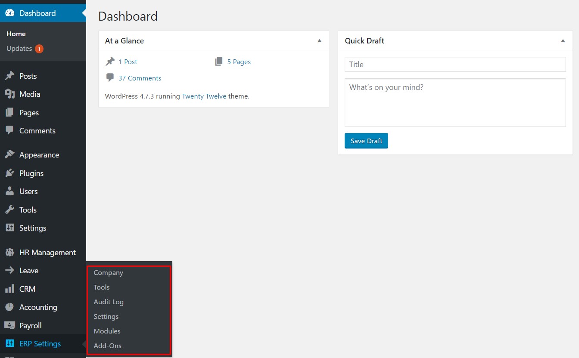This screenshot has height=358, width=579.
Task: Click the Posts pushpin icon in sidebar
Action: click(x=9, y=76)
